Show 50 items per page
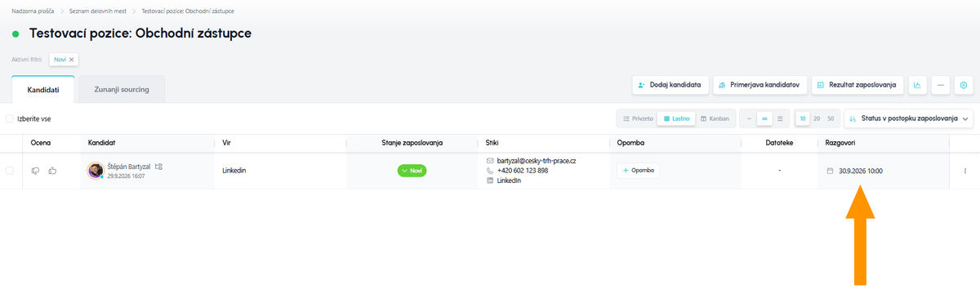The height and width of the screenshot is (303, 980). pyautogui.click(x=831, y=118)
